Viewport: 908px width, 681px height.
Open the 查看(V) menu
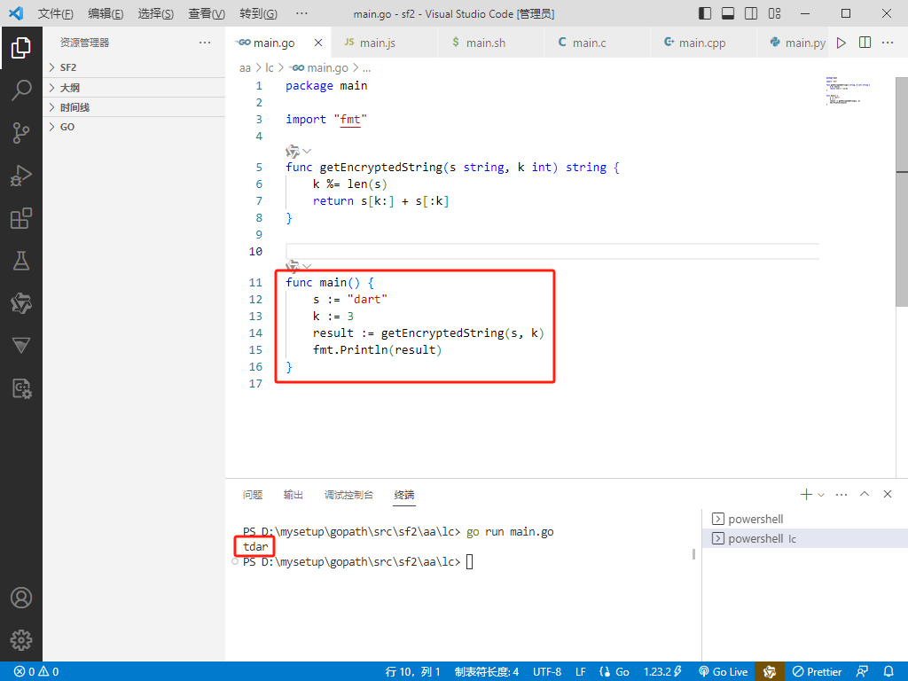pyautogui.click(x=207, y=13)
